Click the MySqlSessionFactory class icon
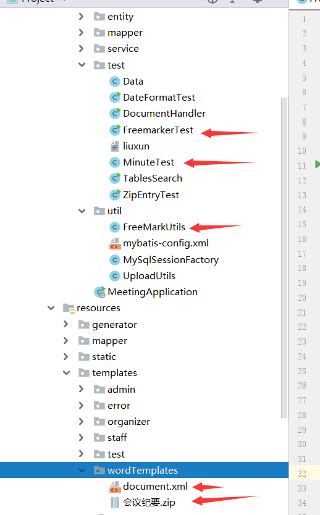The image size is (320, 515). coord(115,260)
